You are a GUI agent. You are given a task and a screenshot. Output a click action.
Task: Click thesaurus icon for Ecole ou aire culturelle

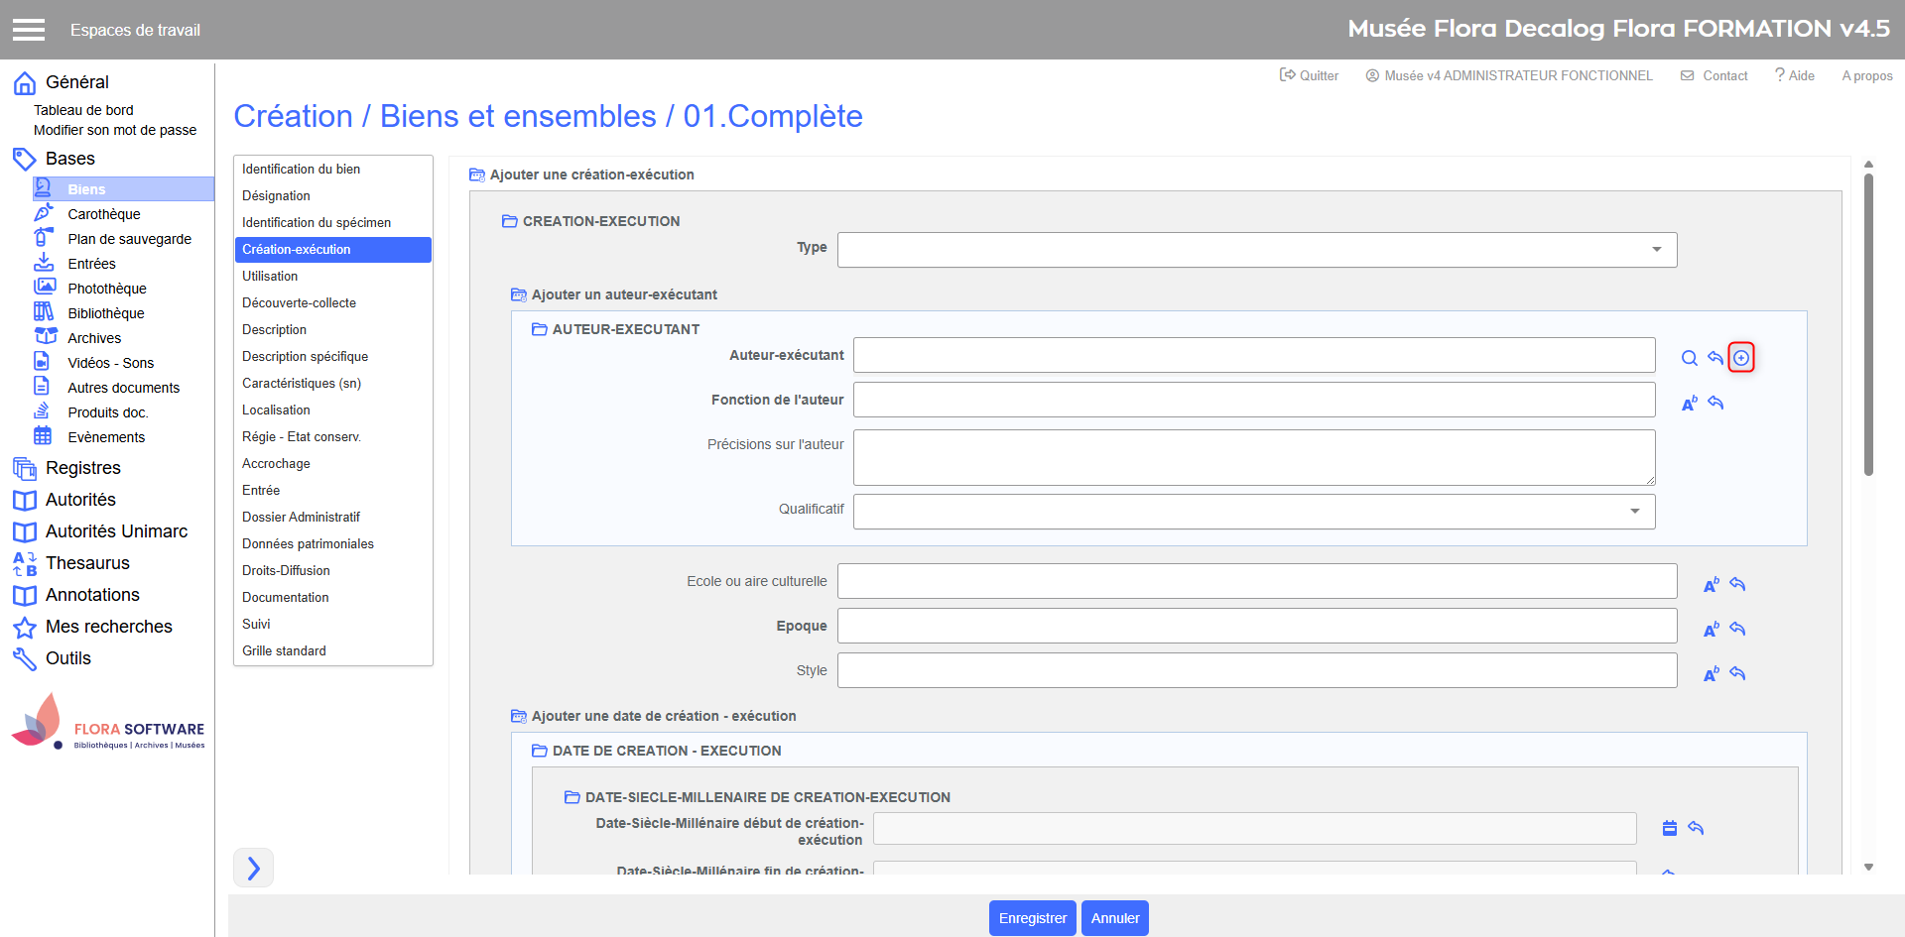1711,584
